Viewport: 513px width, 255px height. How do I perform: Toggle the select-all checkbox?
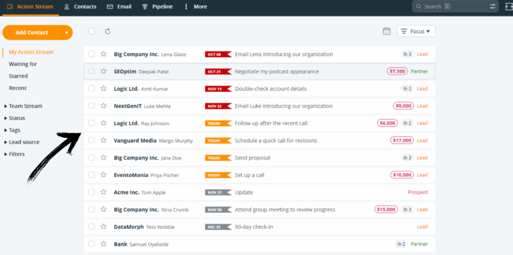(91, 31)
